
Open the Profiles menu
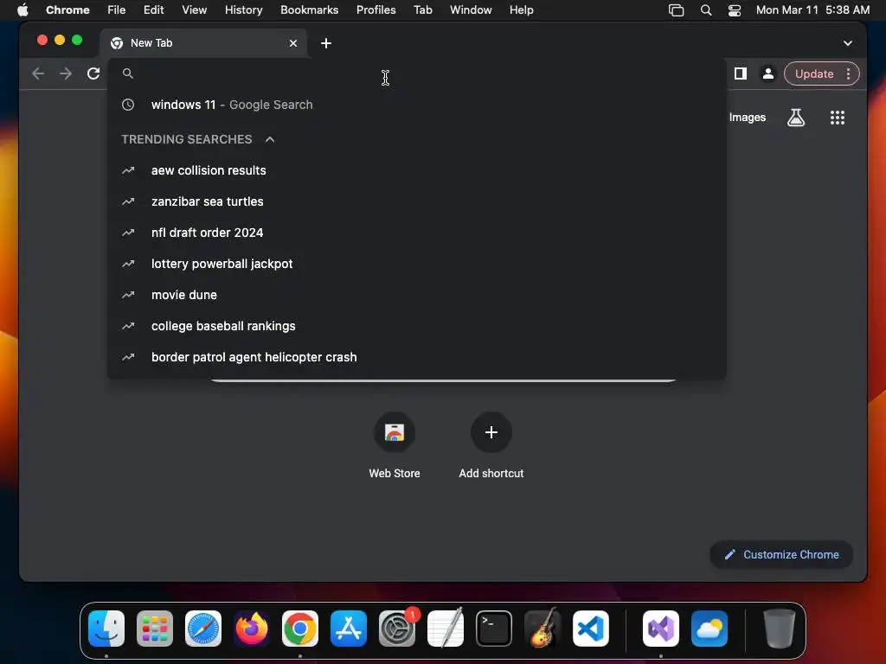[376, 10]
